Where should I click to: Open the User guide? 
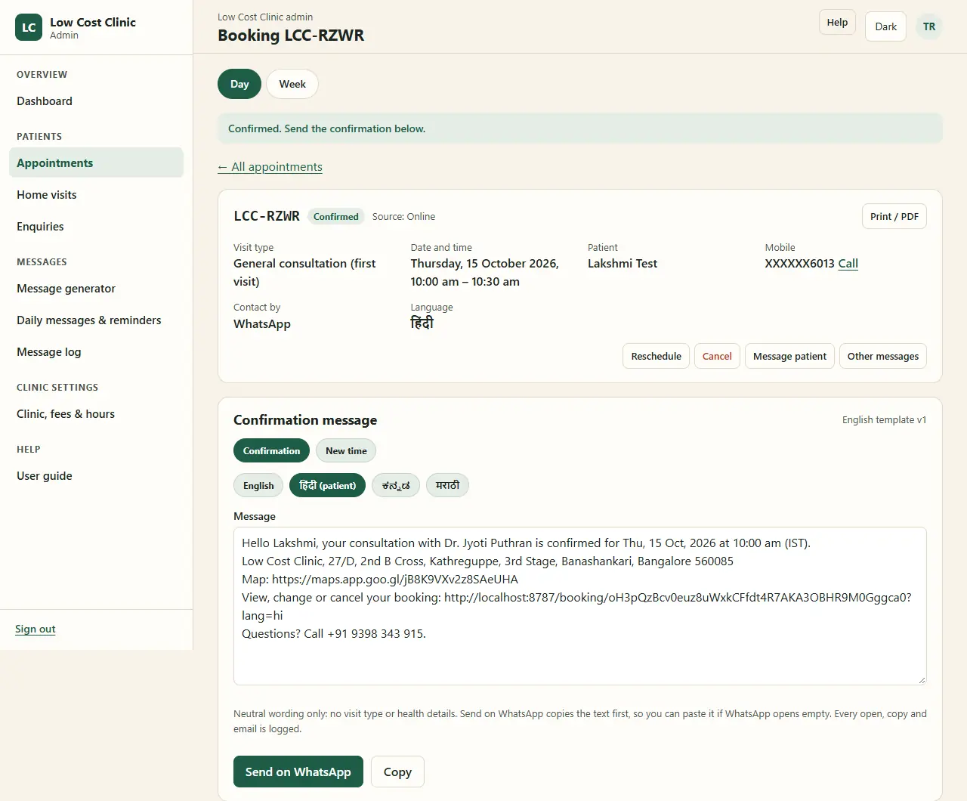point(96,476)
